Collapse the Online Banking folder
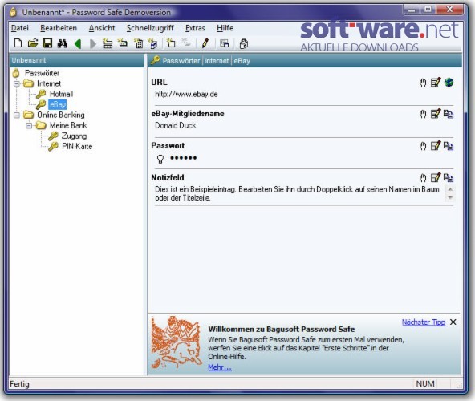 pos(17,115)
